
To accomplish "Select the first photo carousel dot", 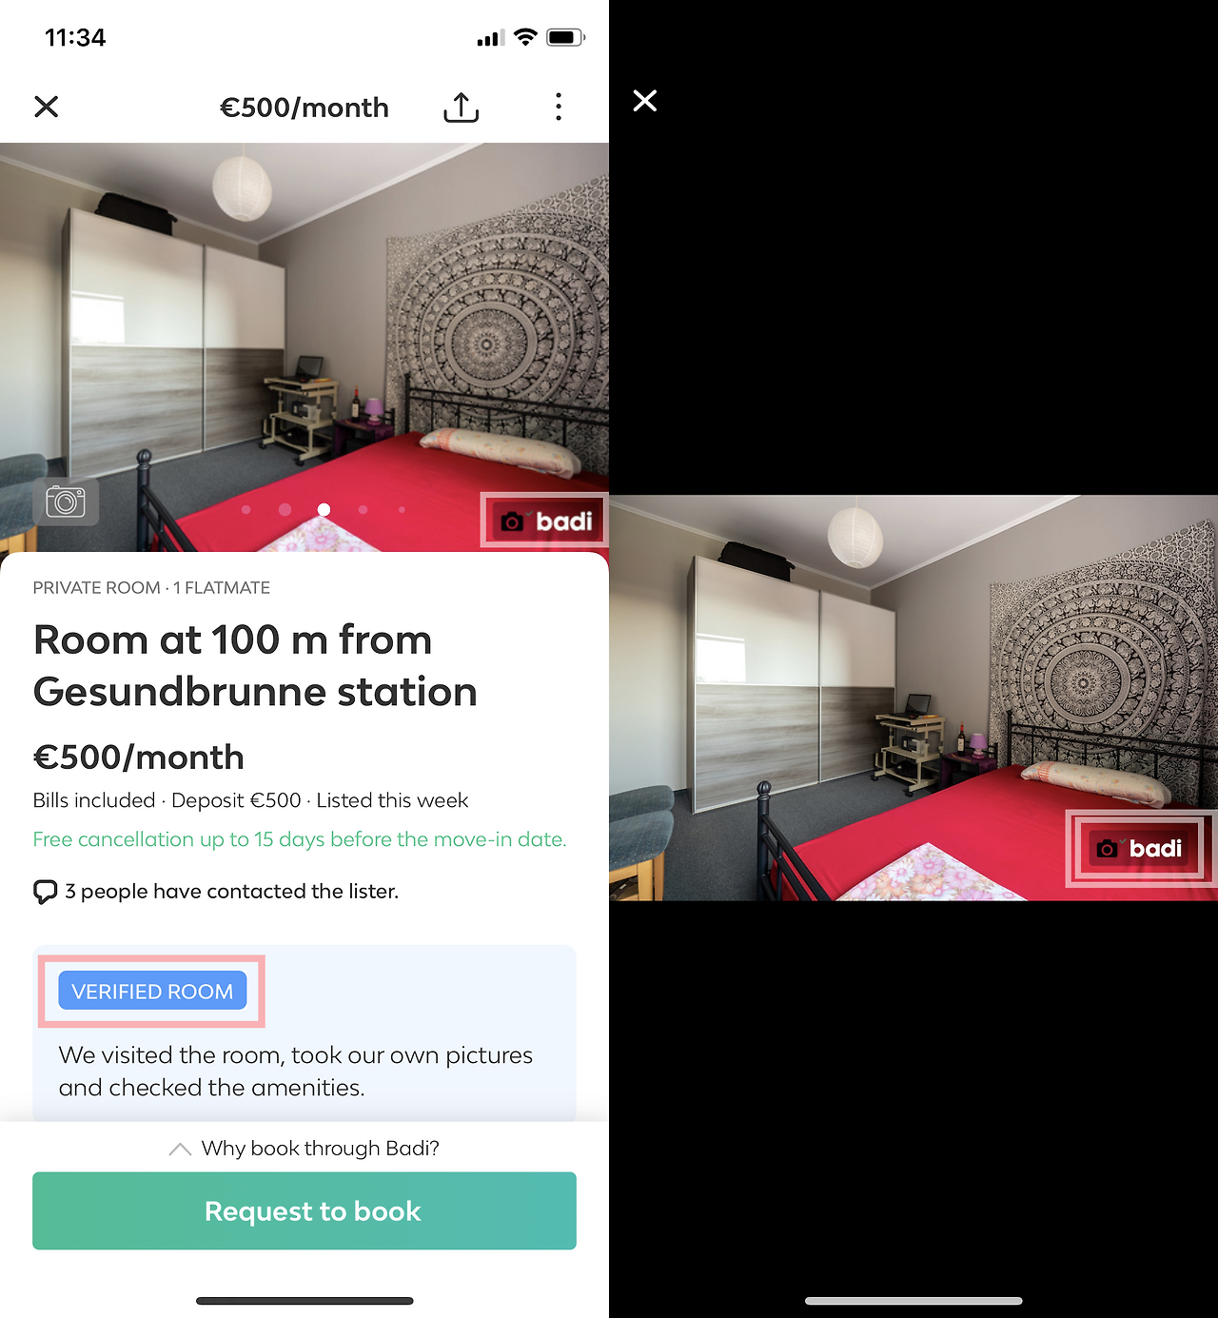I will click(x=246, y=510).
